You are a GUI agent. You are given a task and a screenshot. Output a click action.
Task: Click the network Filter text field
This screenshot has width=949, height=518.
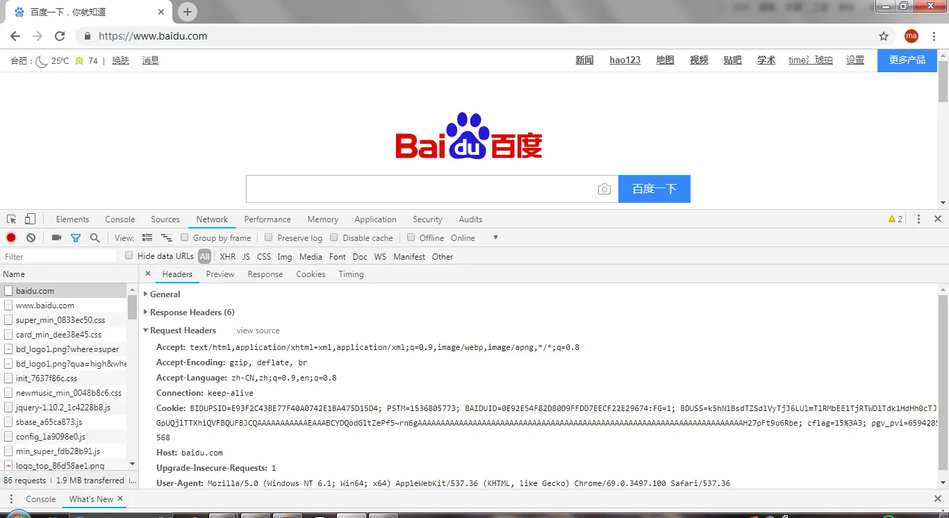click(59, 256)
